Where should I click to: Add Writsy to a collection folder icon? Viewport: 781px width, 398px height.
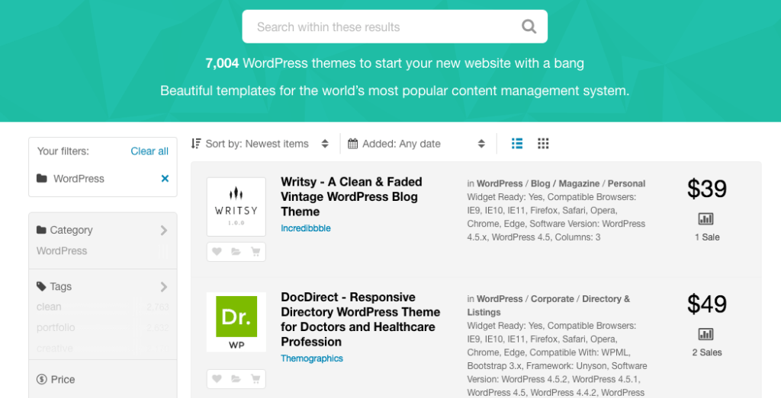coord(236,252)
